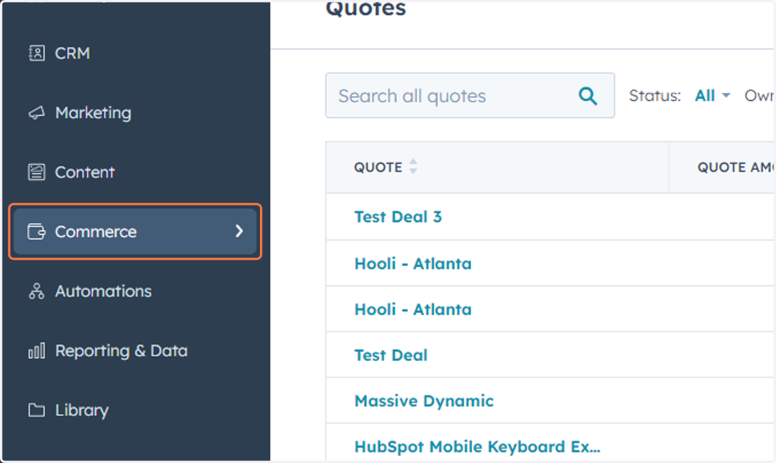
Task: Focus the Search all quotes field
Action: point(469,96)
